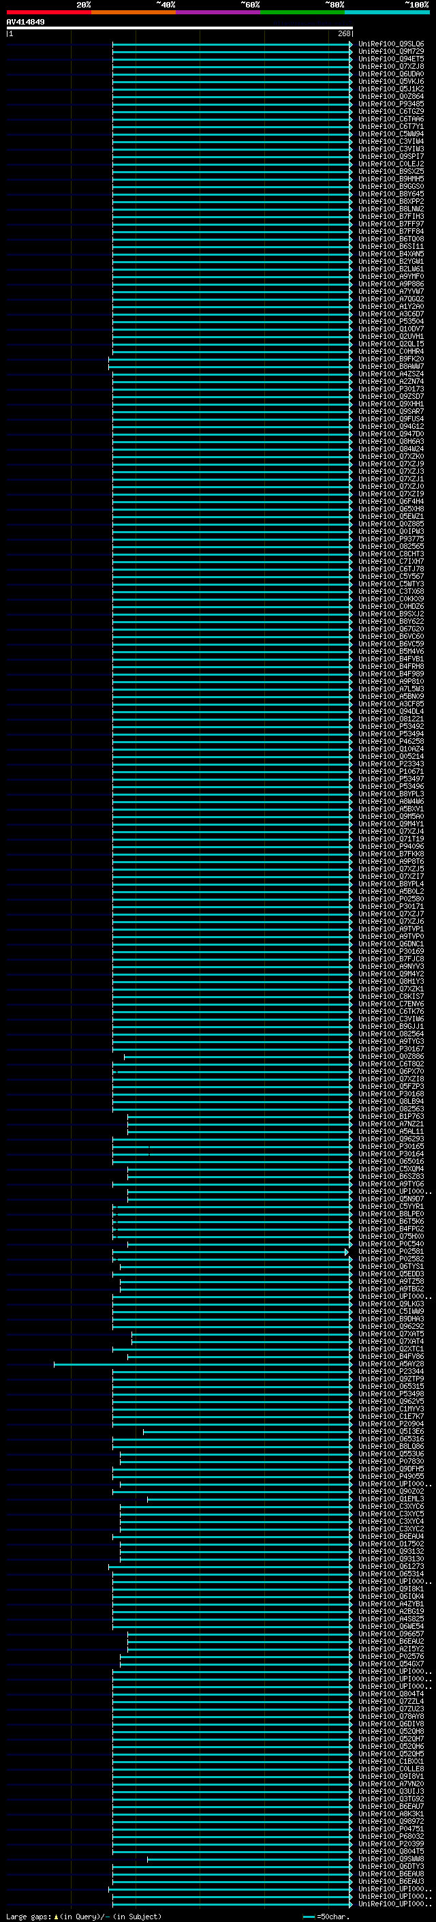Select hit label UniRef100_P07830
The width and height of the screenshot is (436, 1922).
(x=391, y=1462)
